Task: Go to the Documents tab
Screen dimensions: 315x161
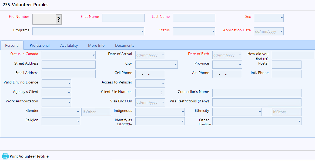Action: pyautogui.click(x=125, y=45)
